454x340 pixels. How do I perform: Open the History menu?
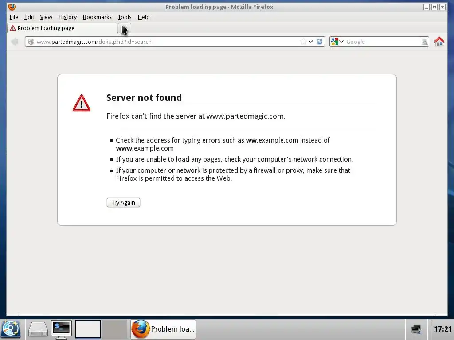coord(67,17)
